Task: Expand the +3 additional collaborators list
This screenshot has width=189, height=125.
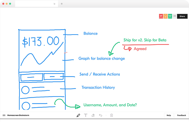Action: click(174, 16)
